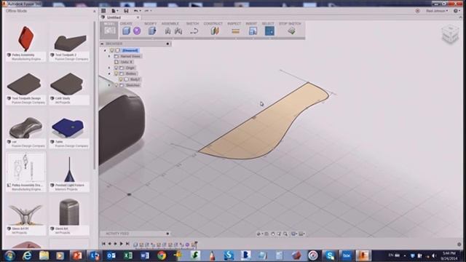Click the Orbit navigation icon
466x262 pixels.
(x=258, y=234)
